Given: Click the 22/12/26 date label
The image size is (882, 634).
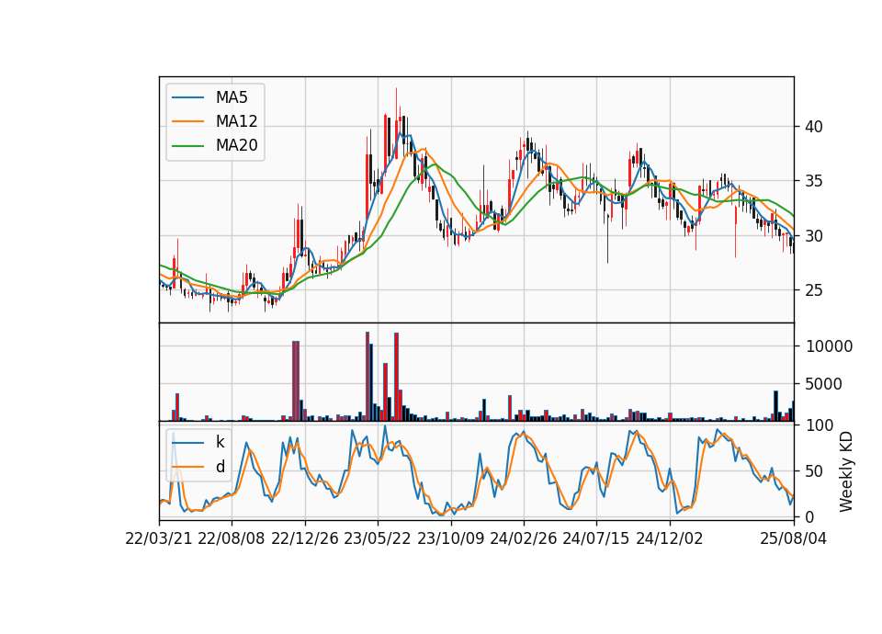Looking at the screenshot, I should [x=305, y=538].
